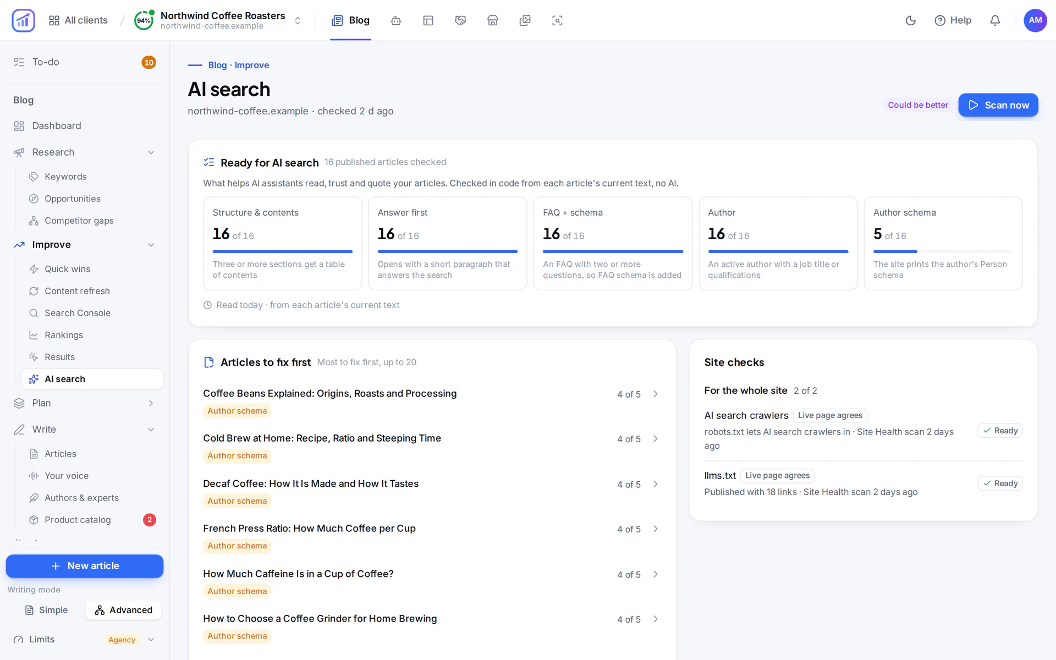Open the Dashboard page
This screenshot has width=1056, height=660.
pyautogui.click(x=85, y=126)
